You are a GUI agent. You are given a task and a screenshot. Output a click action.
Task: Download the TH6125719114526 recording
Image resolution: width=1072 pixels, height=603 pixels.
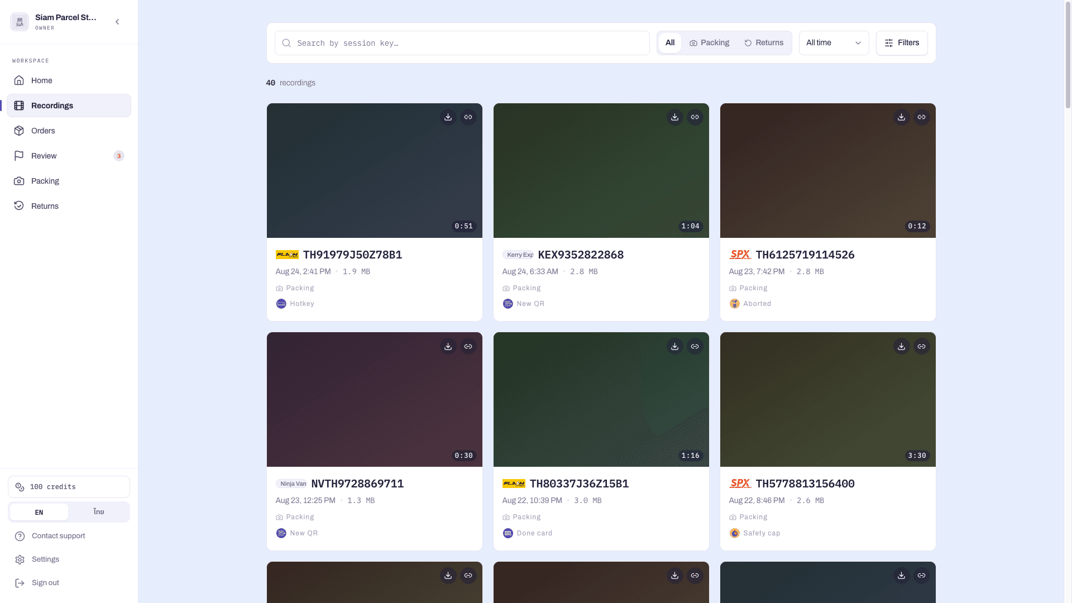[x=901, y=117]
